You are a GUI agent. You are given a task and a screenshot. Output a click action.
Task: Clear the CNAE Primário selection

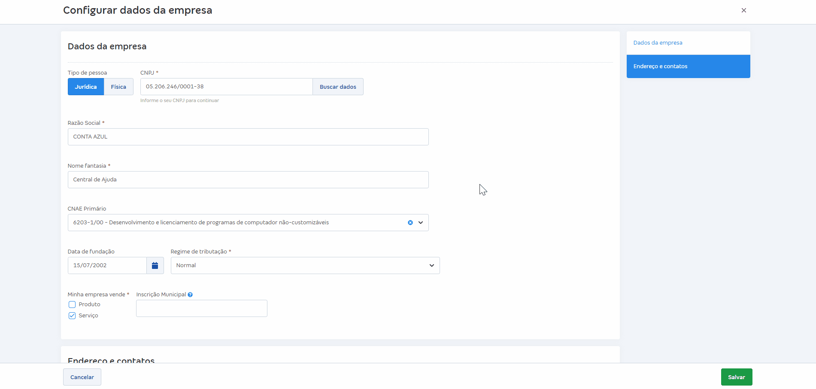pyautogui.click(x=410, y=223)
